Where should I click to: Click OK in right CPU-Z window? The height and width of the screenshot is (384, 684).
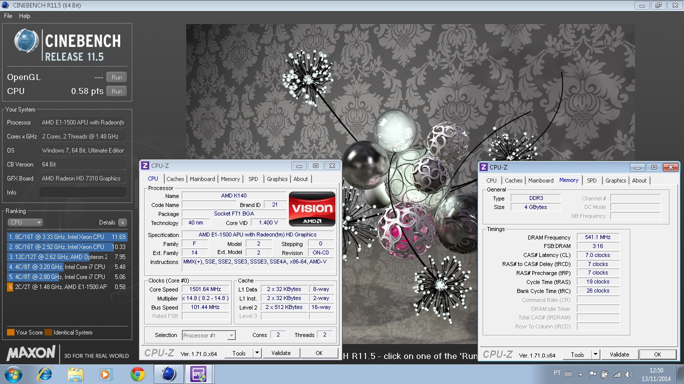point(657,354)
